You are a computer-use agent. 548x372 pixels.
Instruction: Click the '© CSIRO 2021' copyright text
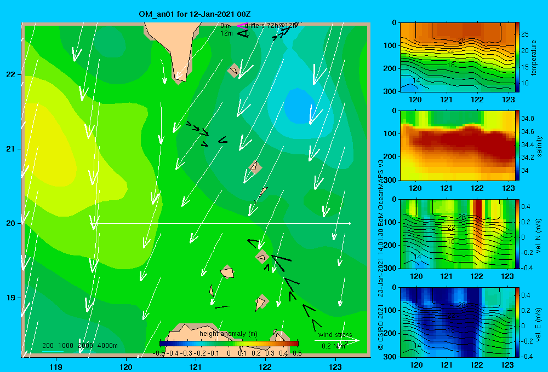coord(381,327)
